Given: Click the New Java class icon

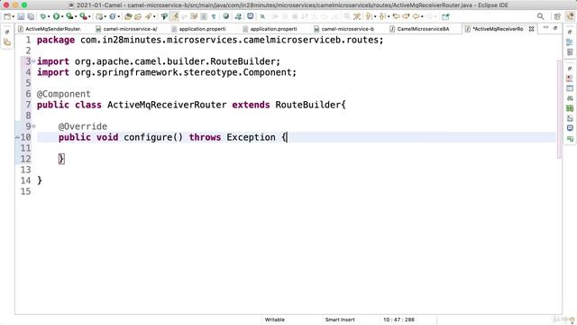Looking at the screenshot, I should (x=113, y=16).
